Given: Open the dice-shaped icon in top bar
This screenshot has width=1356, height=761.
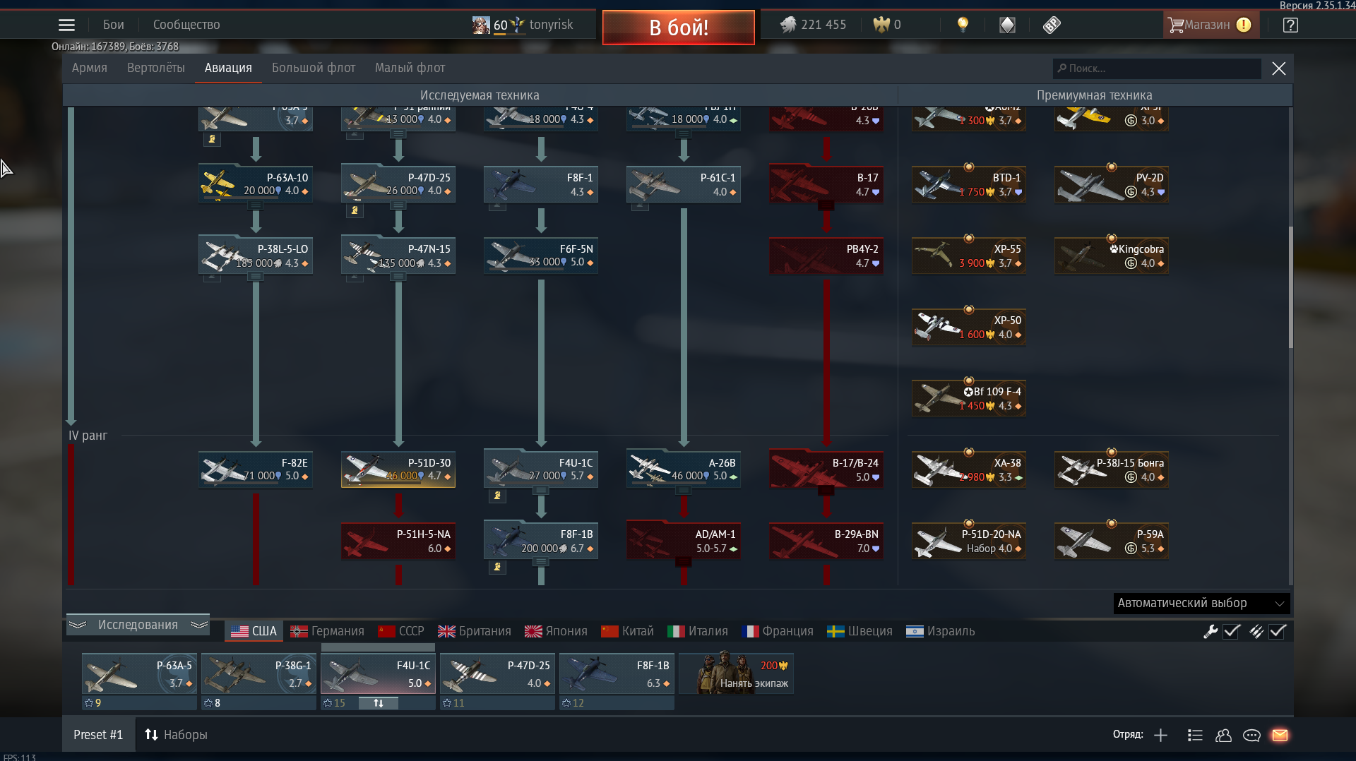Looking at the screenshot, I should click(x=1007, y=25).
